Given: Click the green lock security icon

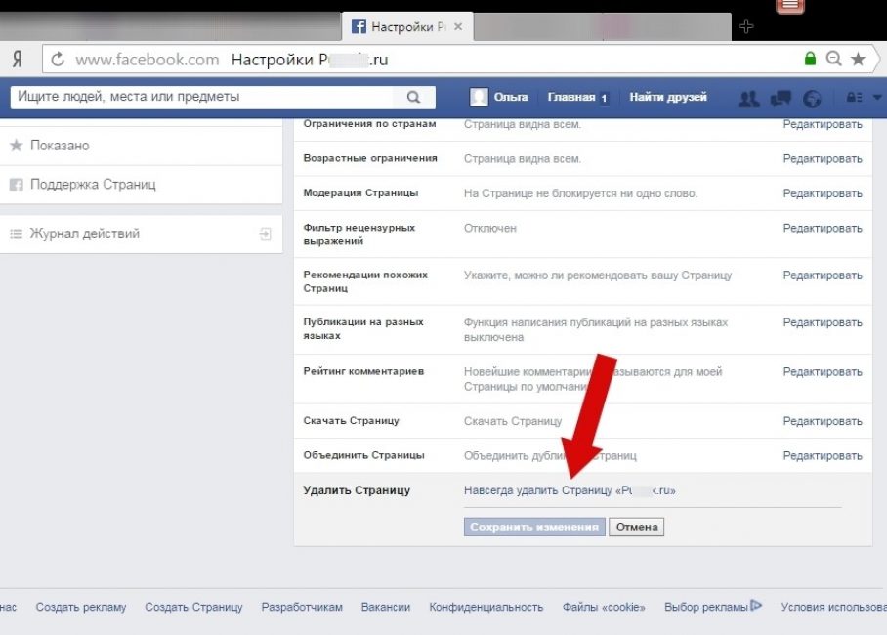Looking at the screenshot, I should coord(810,59).
